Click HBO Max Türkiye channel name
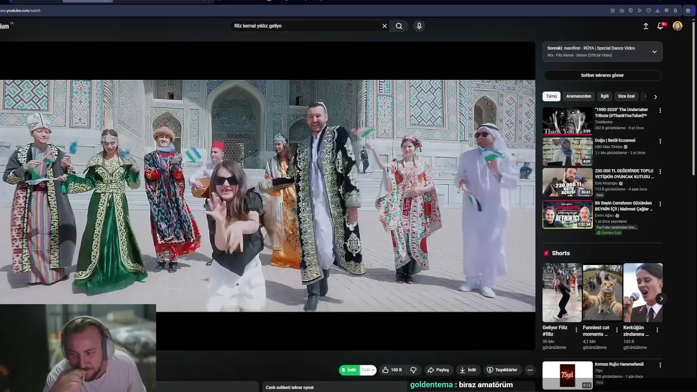Viewport: 697px width, 392px height. pos(608,147)
